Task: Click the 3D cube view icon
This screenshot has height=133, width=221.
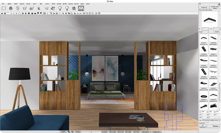Action: [x=11, y=9]
